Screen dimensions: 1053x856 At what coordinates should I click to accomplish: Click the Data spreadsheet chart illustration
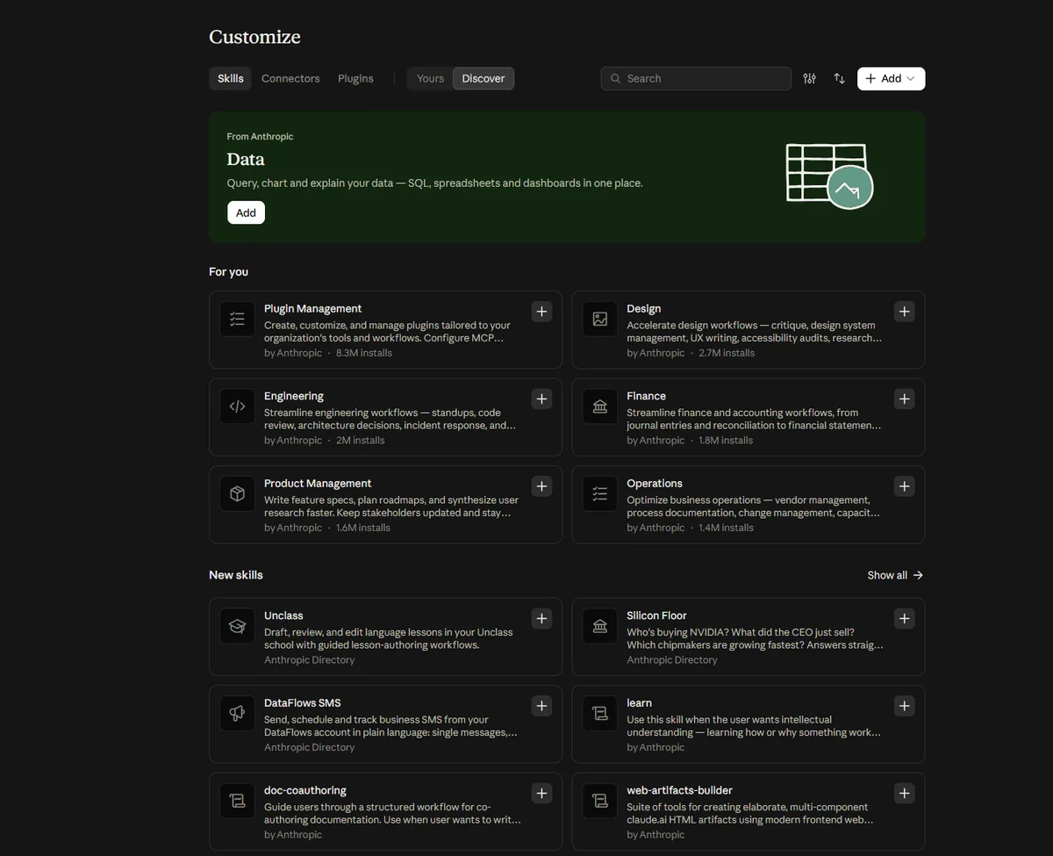[x=829, y=176]
